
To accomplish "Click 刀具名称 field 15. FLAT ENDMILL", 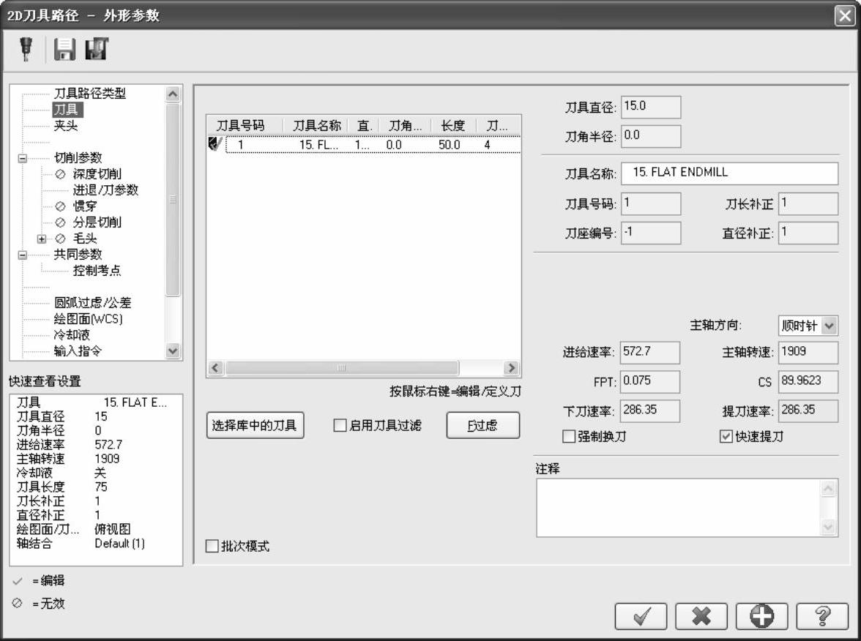I will [x=730, y=173].
